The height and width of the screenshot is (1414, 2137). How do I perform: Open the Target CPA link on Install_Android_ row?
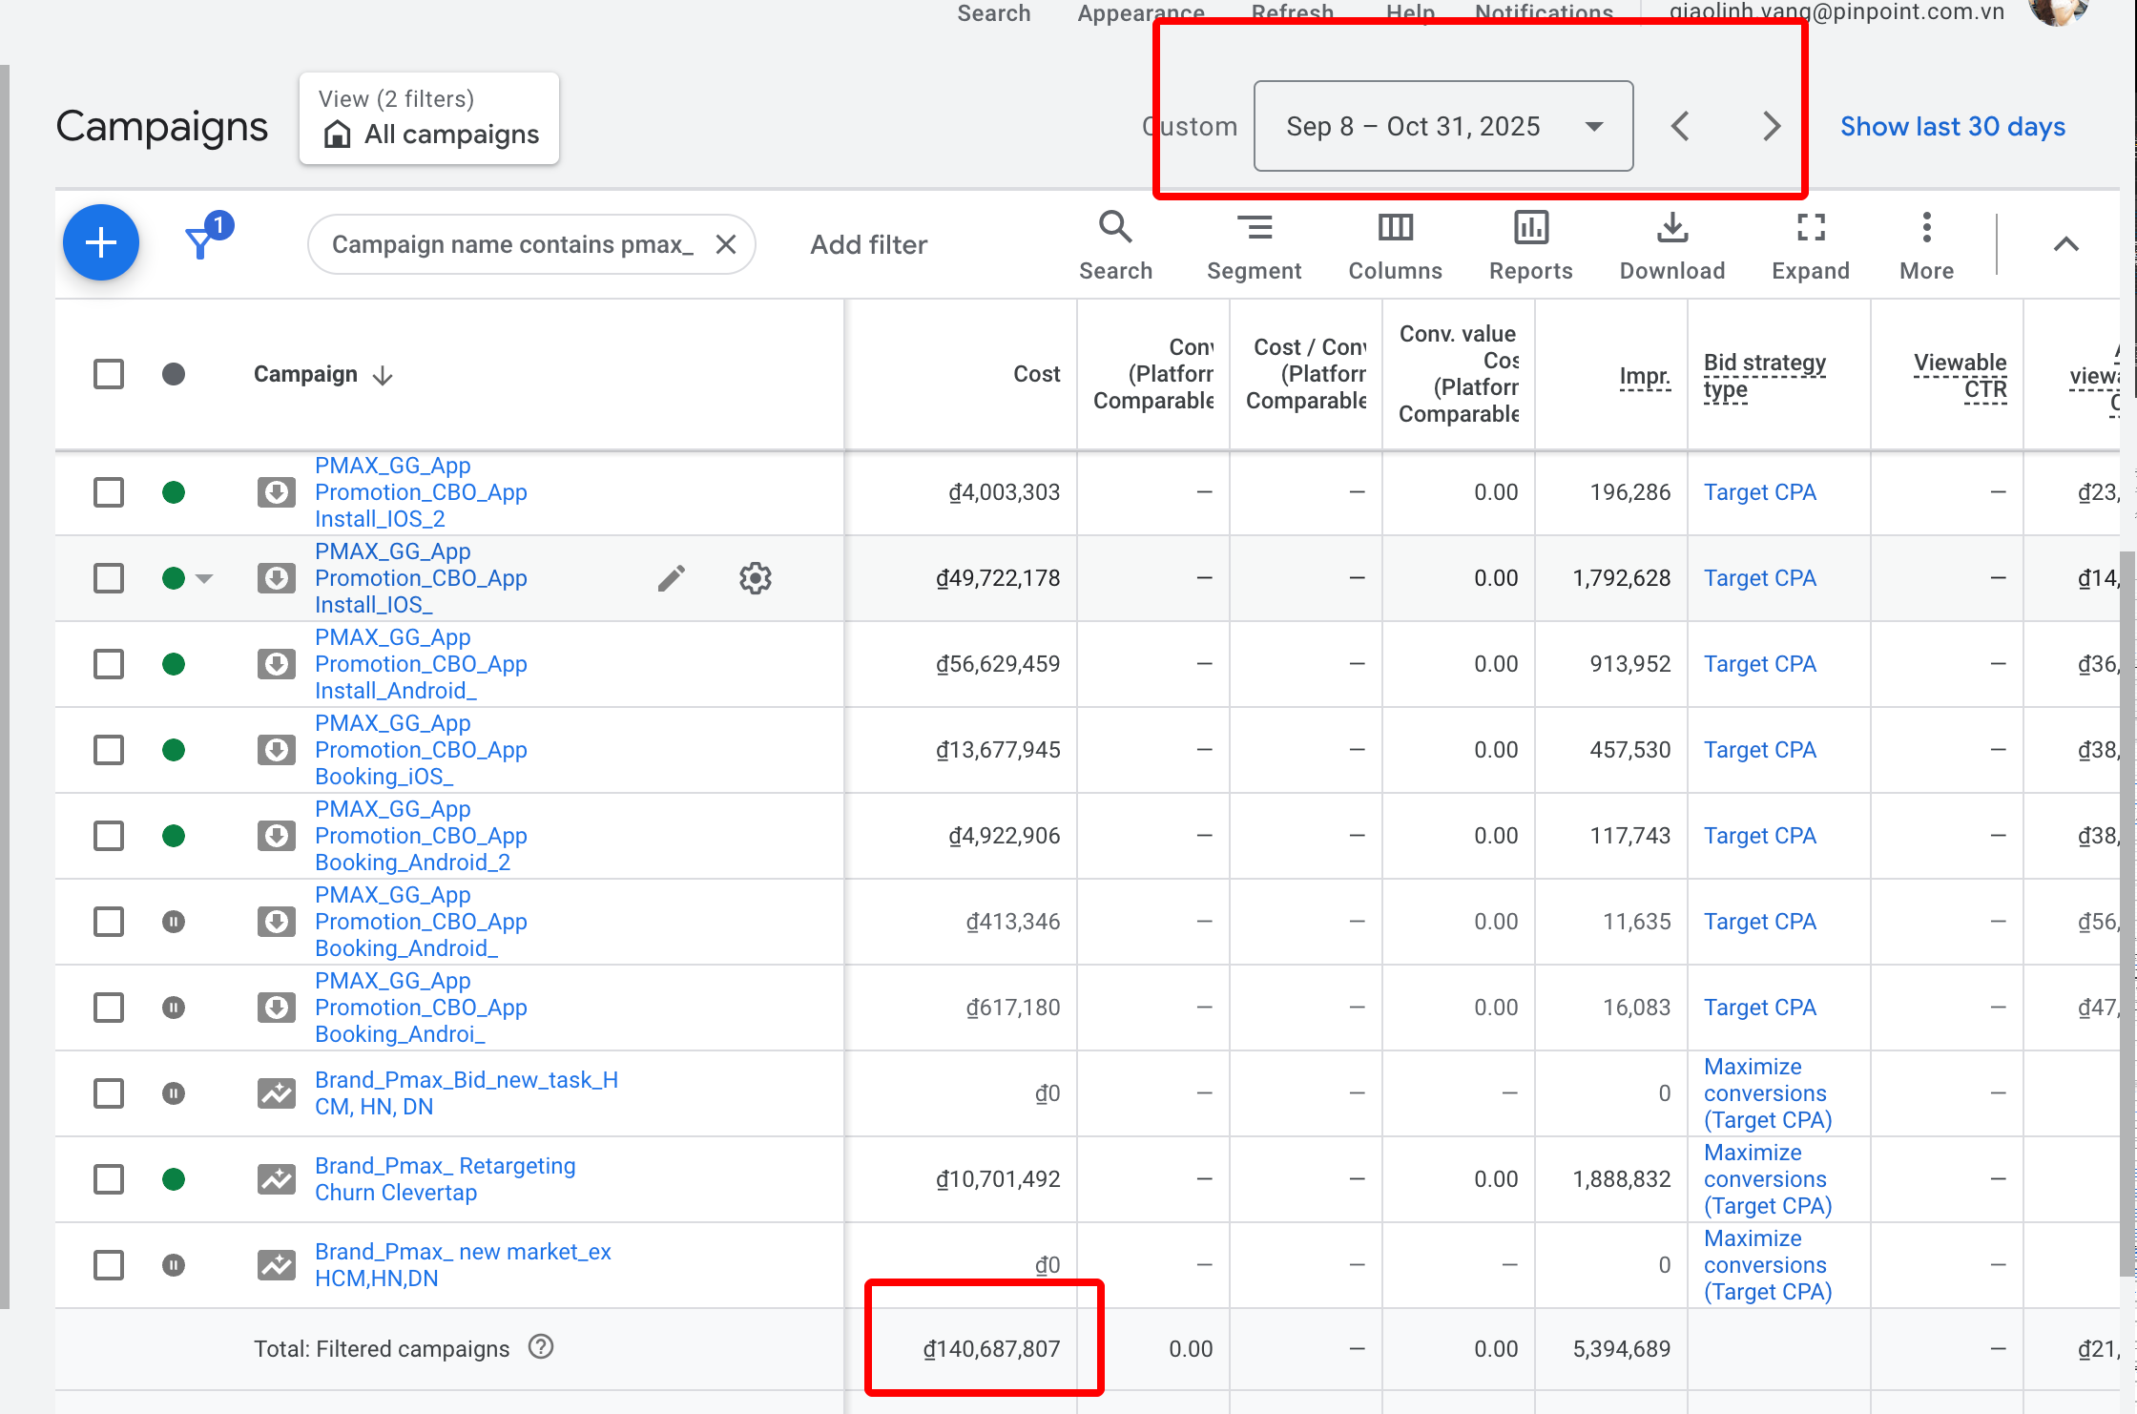1760,664
